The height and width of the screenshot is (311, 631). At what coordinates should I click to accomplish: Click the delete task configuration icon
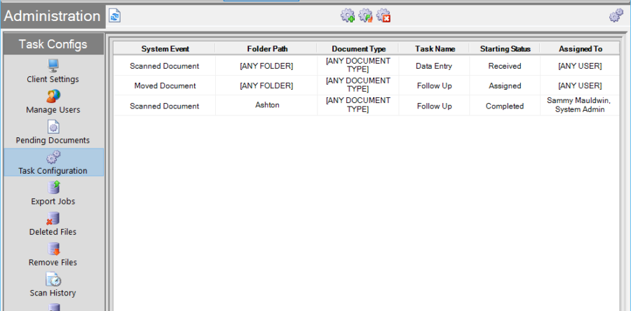tap(384, 15)
